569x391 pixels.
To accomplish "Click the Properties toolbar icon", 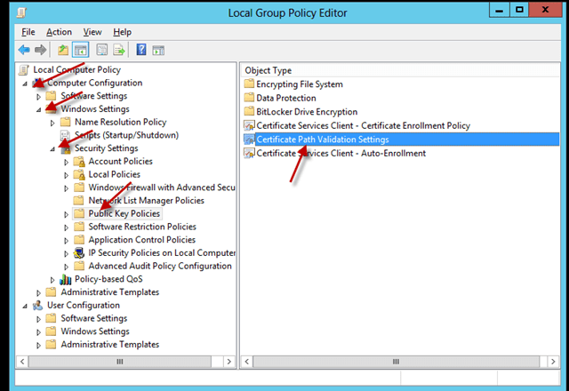I will [x=101, y=50].
